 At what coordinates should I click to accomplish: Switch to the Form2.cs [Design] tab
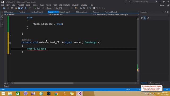pyautogui.click(x=37, y=12)
